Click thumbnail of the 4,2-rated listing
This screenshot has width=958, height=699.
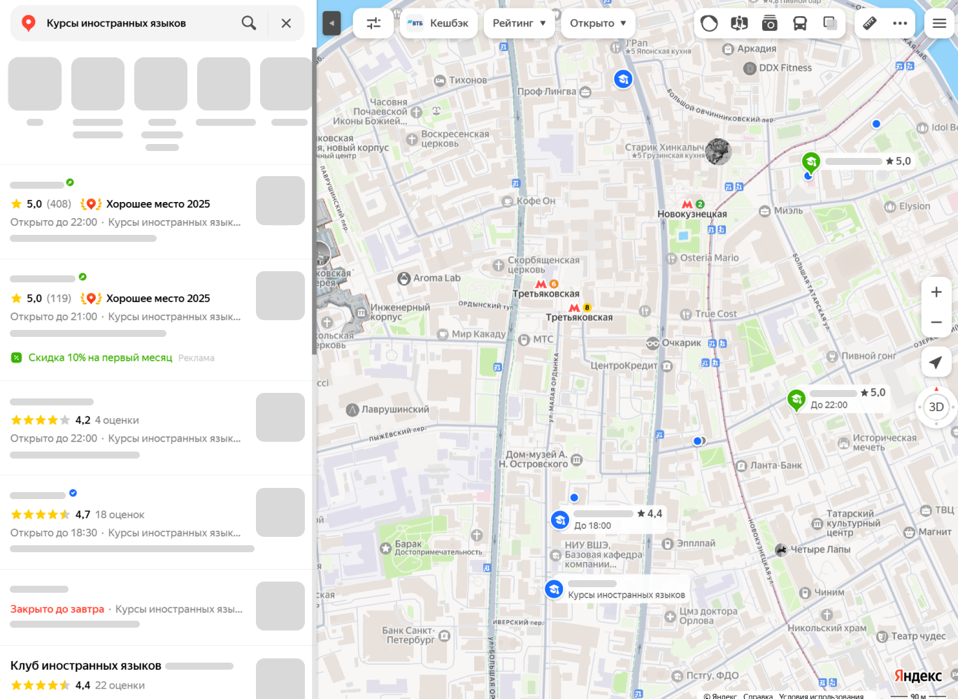pos(280,417)
